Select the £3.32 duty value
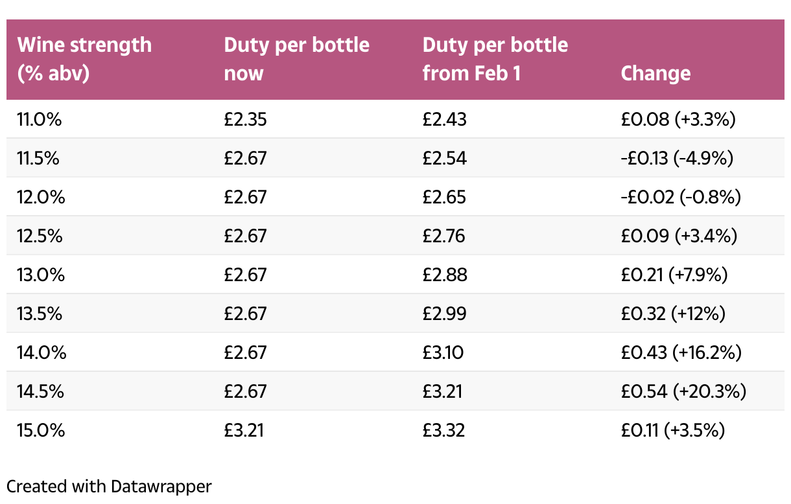 click(444, 430)
